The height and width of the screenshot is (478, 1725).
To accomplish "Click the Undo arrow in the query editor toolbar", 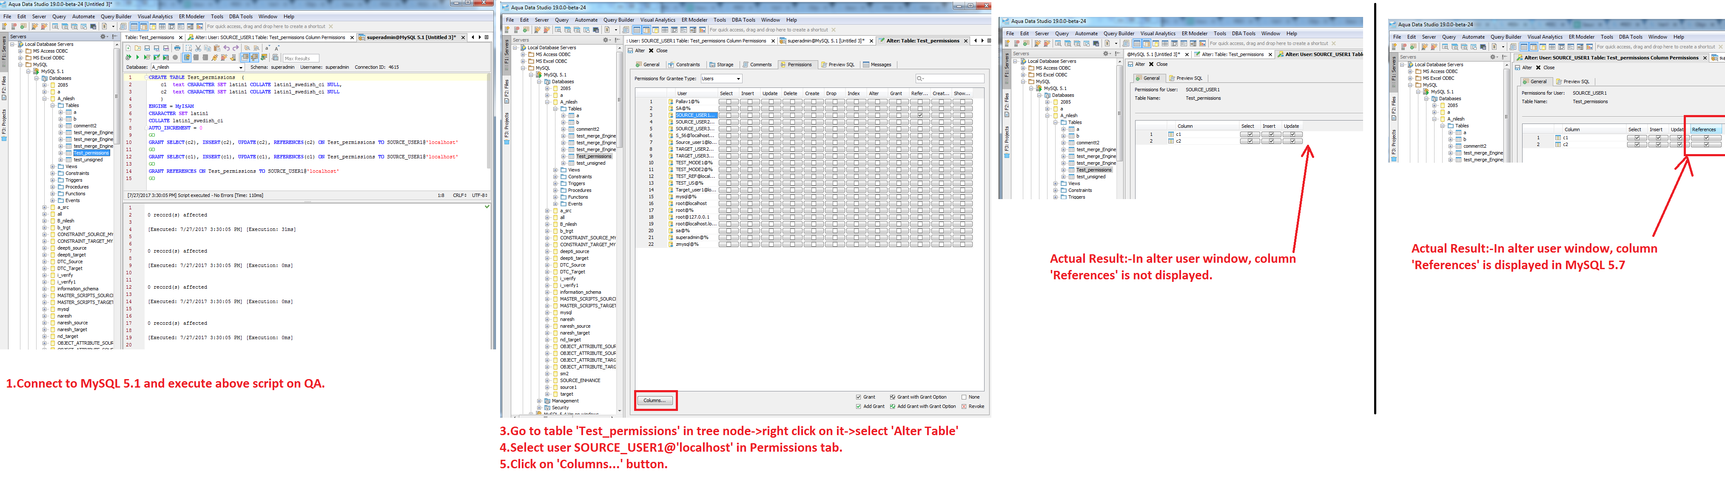I will point(226,48).
